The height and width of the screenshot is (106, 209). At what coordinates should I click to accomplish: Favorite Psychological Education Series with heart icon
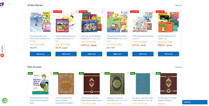click(51, 12)
